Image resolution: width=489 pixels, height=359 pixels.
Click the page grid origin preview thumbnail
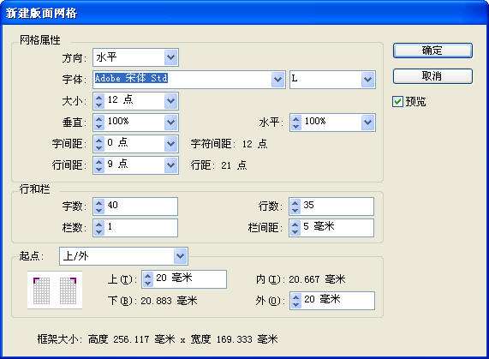[x=55, y=290]
